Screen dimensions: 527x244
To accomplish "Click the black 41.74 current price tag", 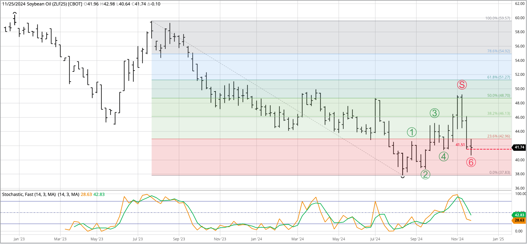I will pyautogui.click(x=519, y=147).
